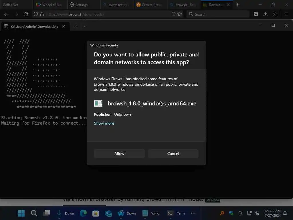Open tracking protection shield icon

pos(36,14)
